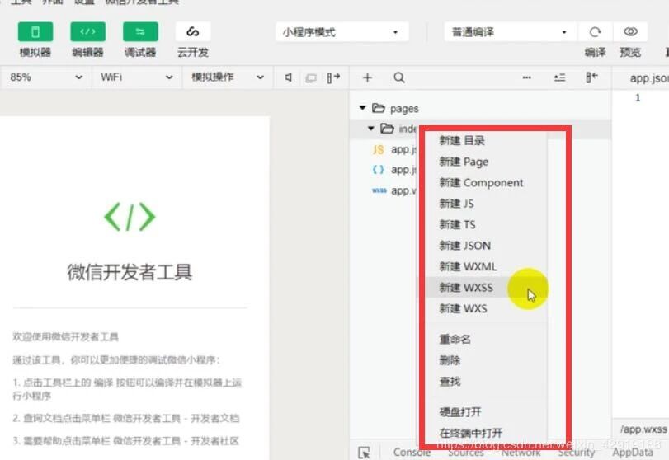The image size is (669, 460).
Task: Select the app.js file with JS icon
Action: tap(394, 150)
